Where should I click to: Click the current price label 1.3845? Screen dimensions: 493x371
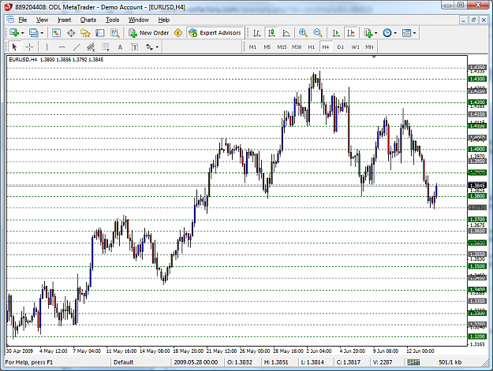point(477,185)
